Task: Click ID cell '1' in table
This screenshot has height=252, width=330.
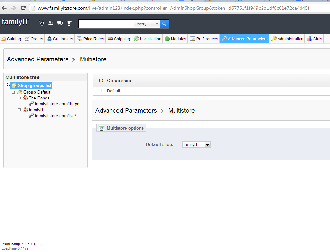Action: pyautogui.click(x=102, y=91)
